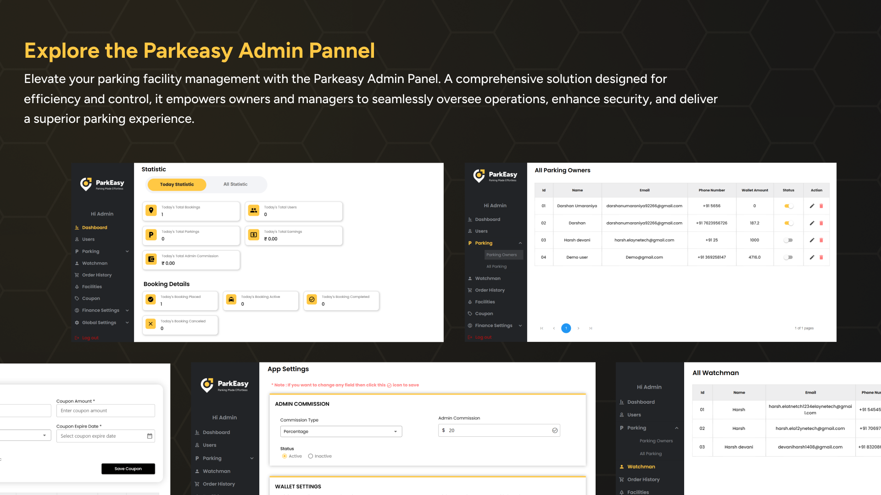Expand Finance Settings in dashboard sidebar
Screen dimensions: 881x495
click(102, 310)
